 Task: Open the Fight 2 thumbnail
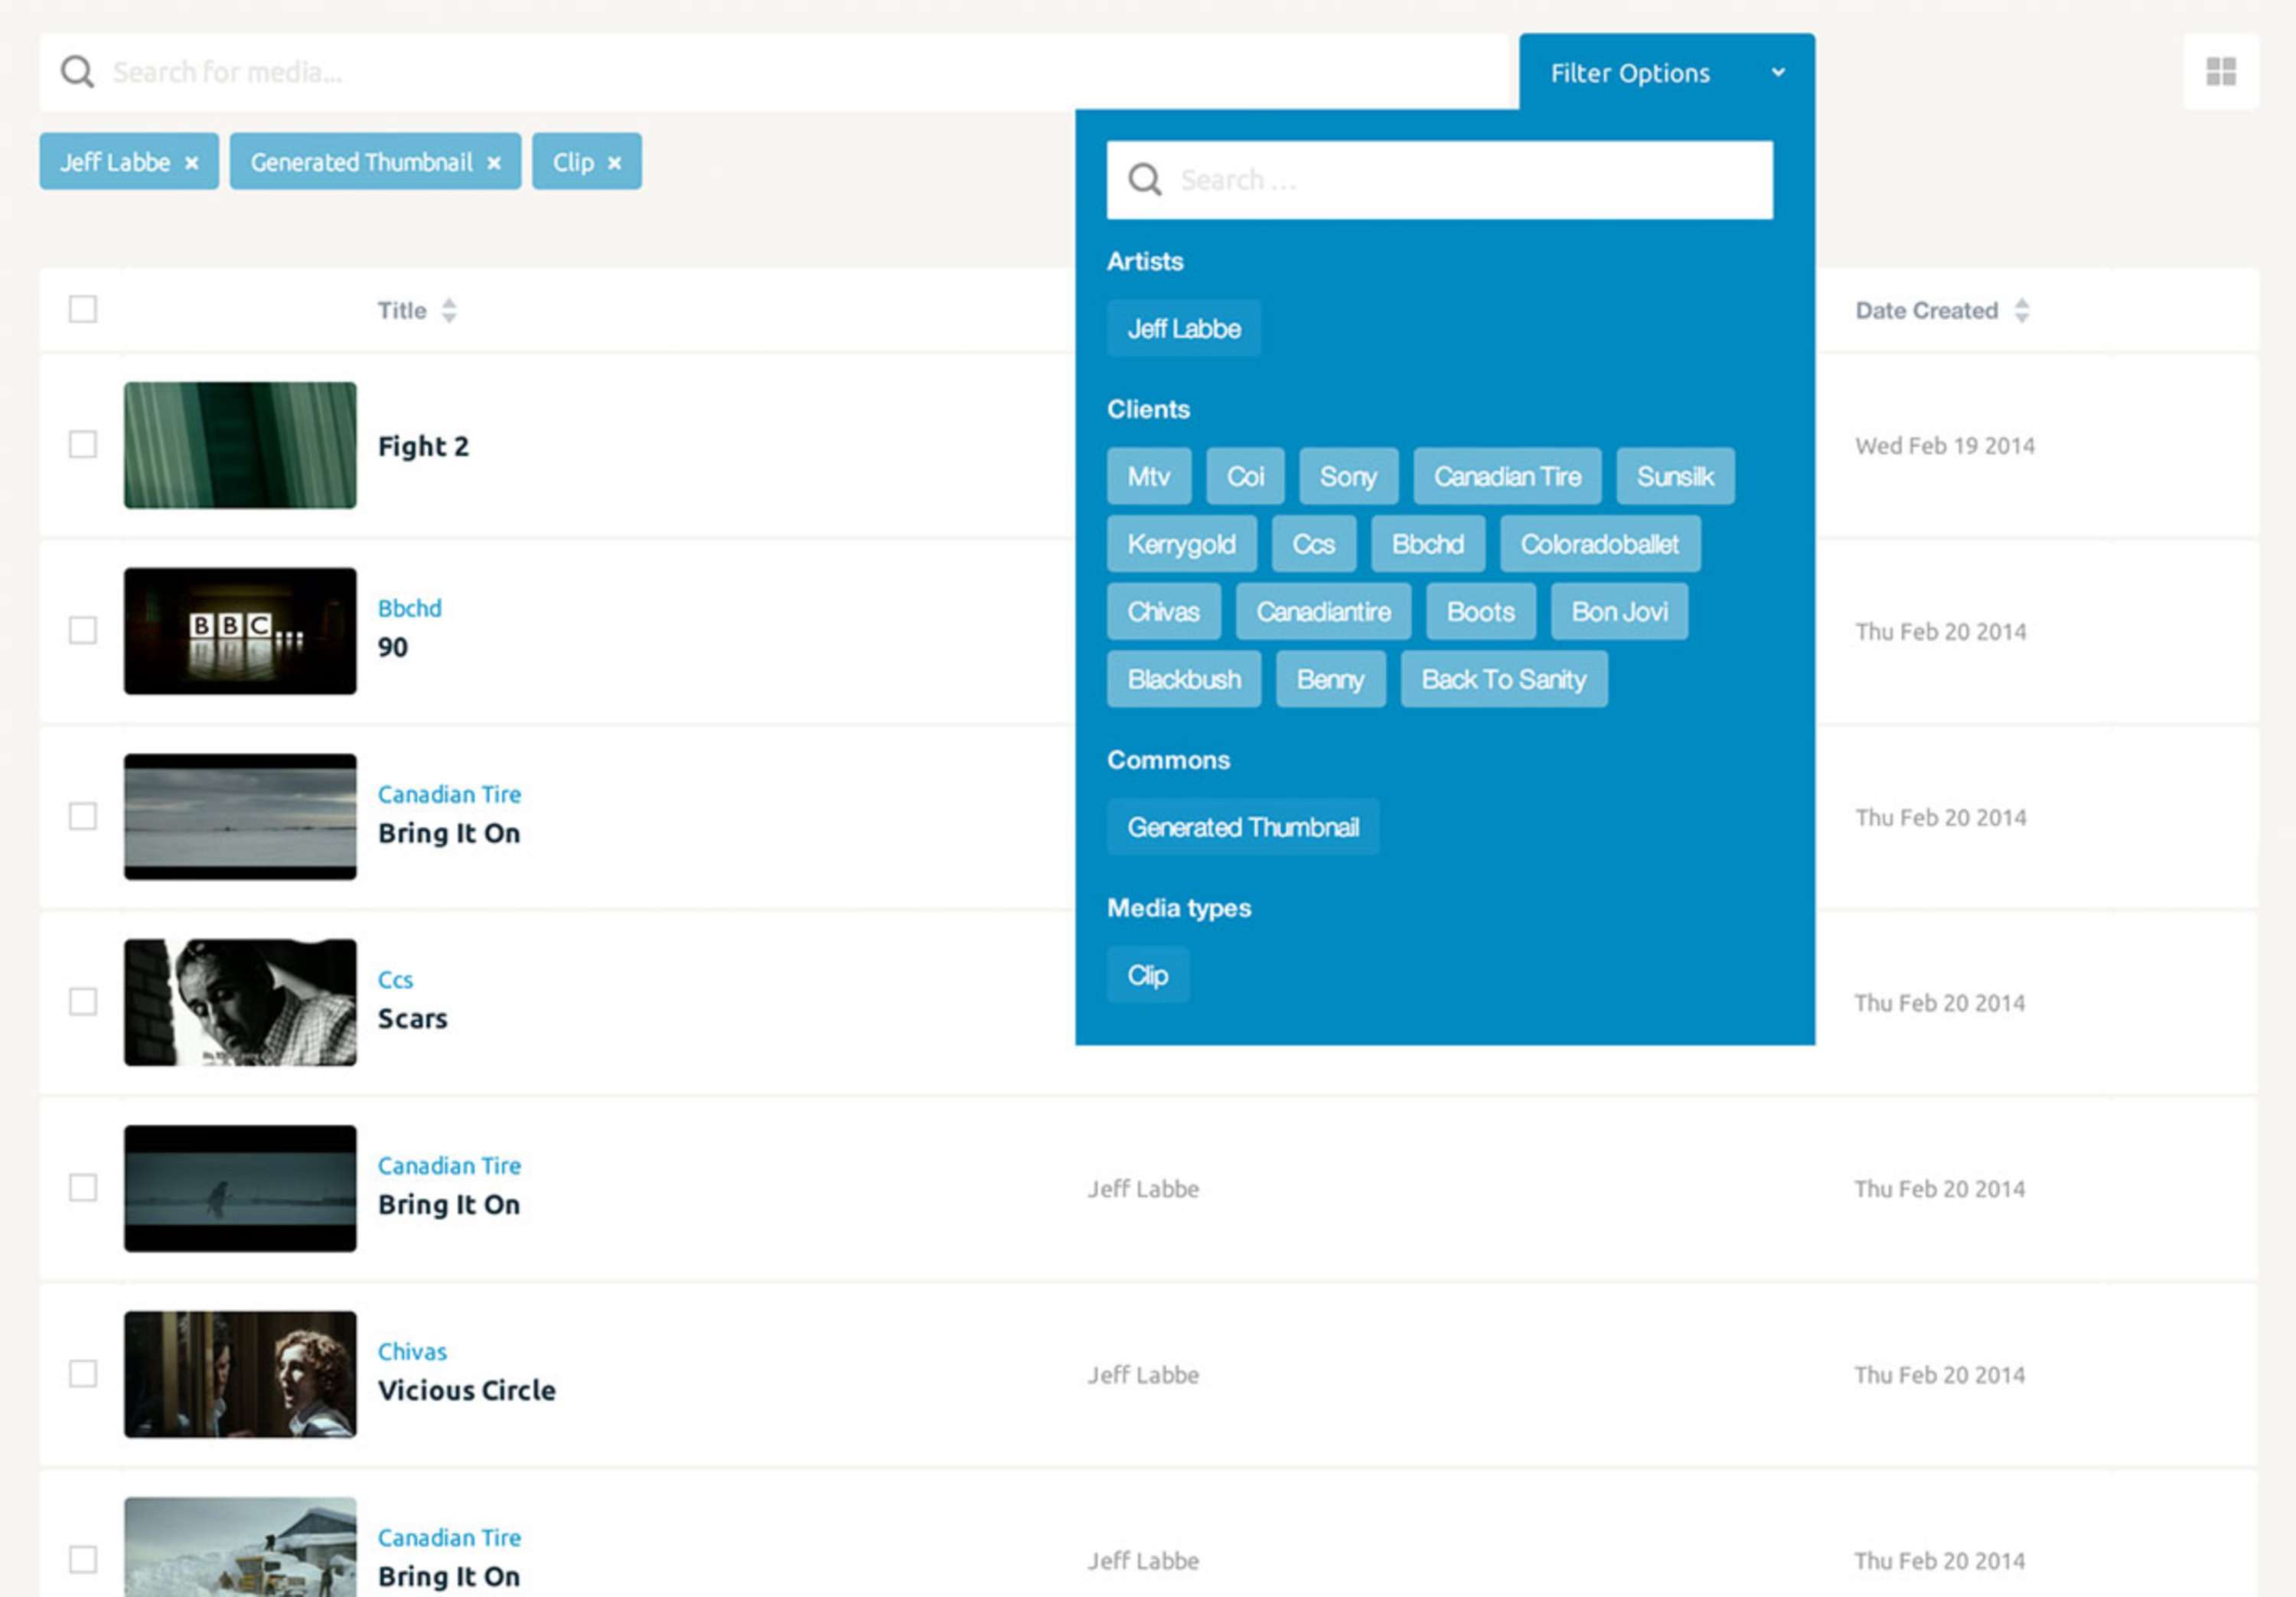coord(240,445)
